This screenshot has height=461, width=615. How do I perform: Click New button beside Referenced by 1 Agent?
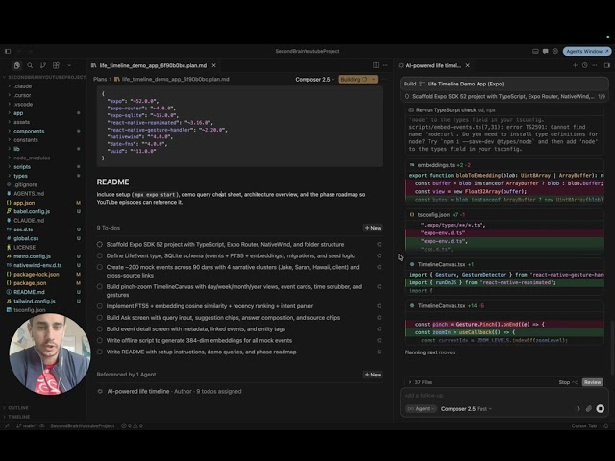click(x=373, y=375)
